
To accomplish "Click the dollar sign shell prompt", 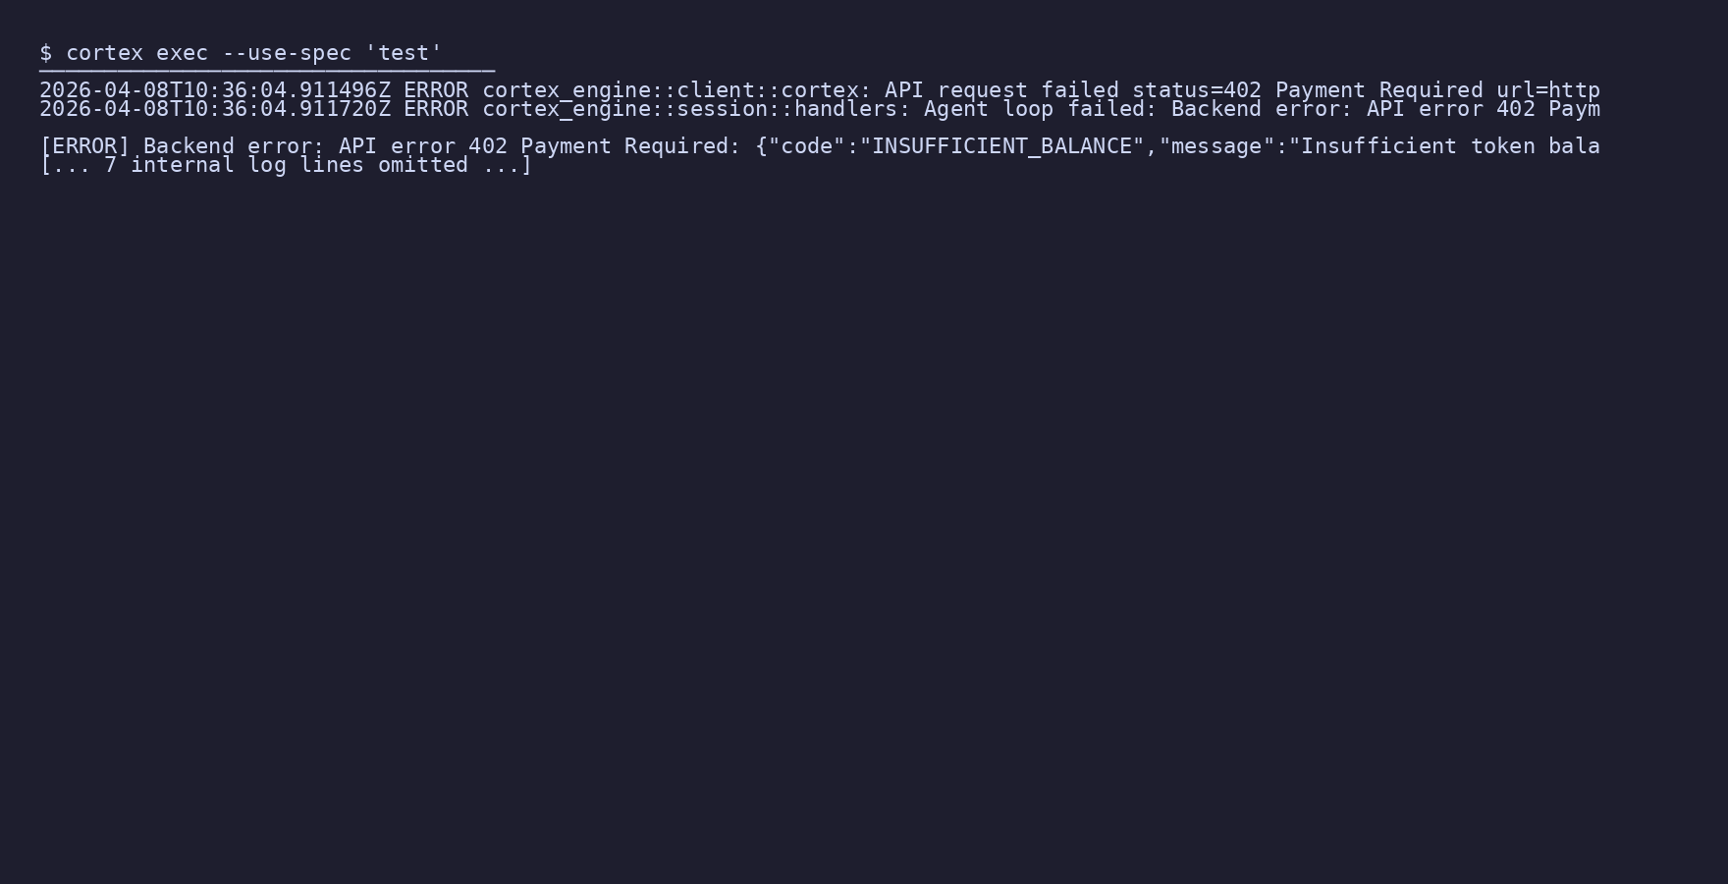I will click(46, 53).
